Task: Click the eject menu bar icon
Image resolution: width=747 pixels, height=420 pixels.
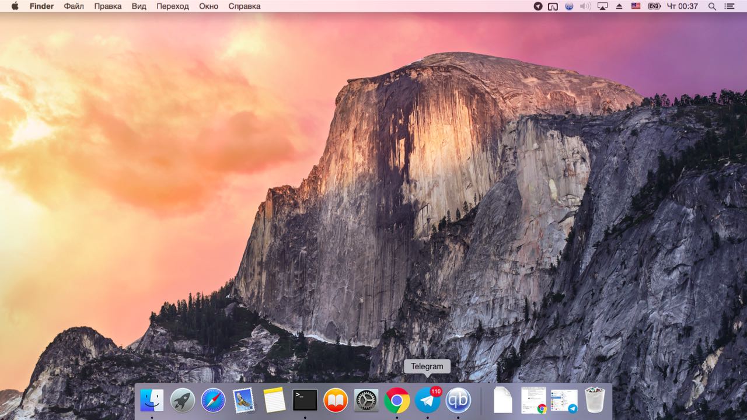Action: click(619, 6)
